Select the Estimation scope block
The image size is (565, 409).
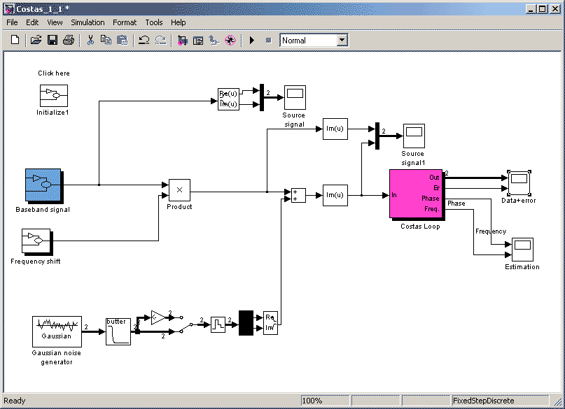522,250
